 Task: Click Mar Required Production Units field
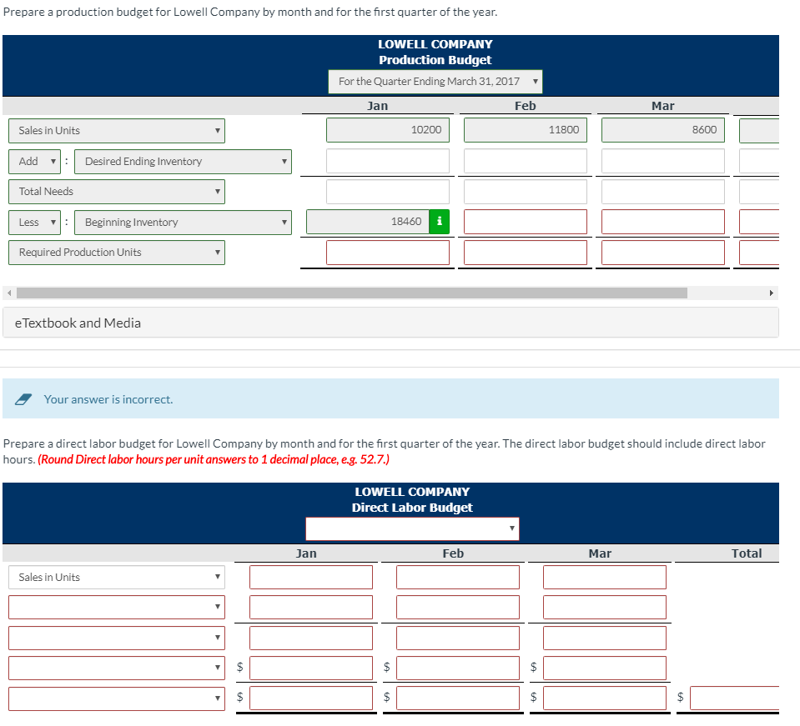(663, 253)
